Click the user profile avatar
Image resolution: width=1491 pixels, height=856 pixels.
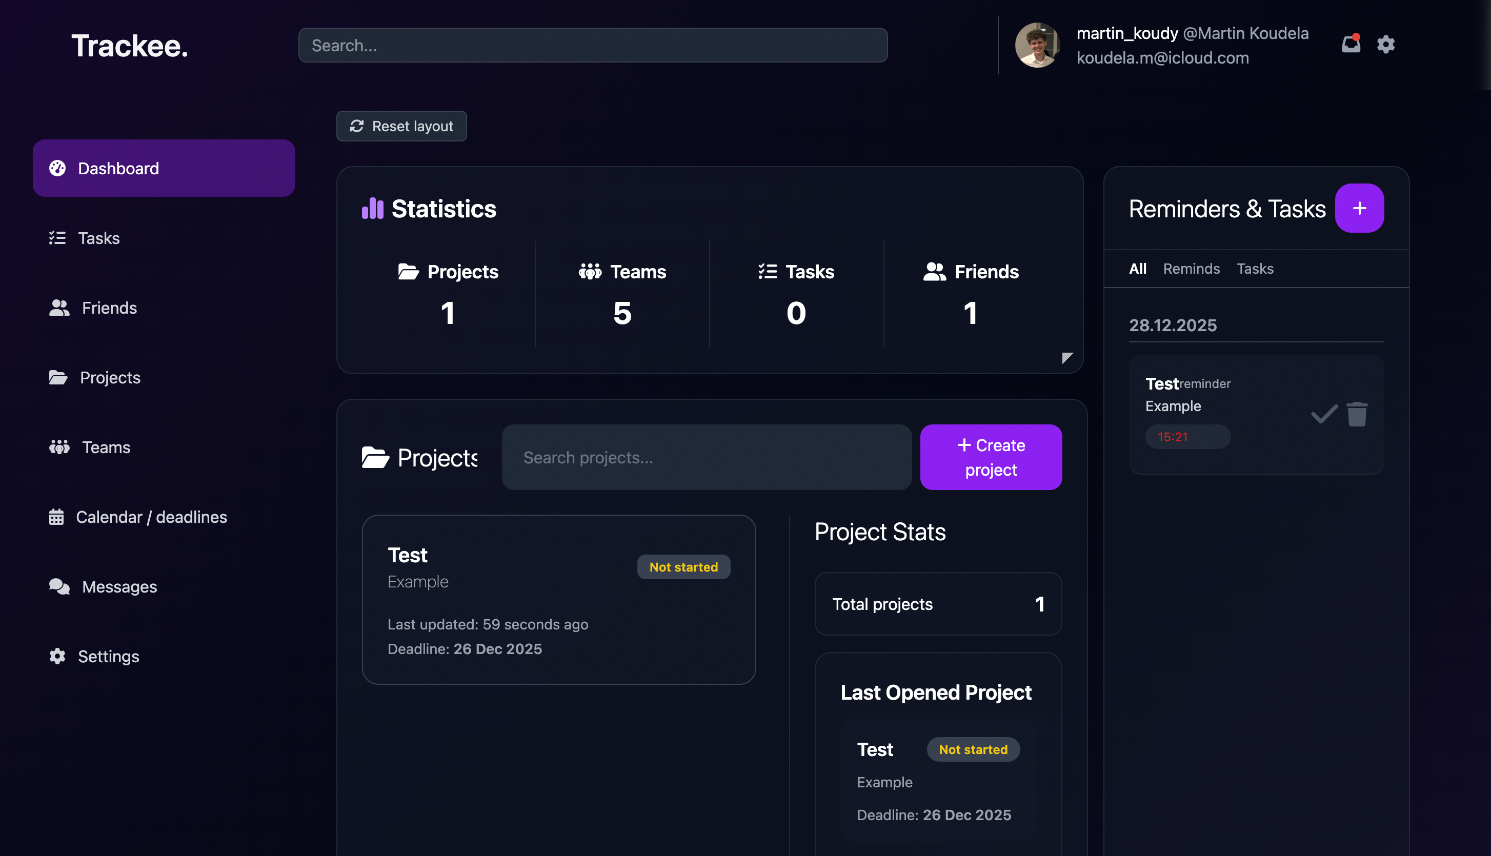click(x=1037, y=45)
